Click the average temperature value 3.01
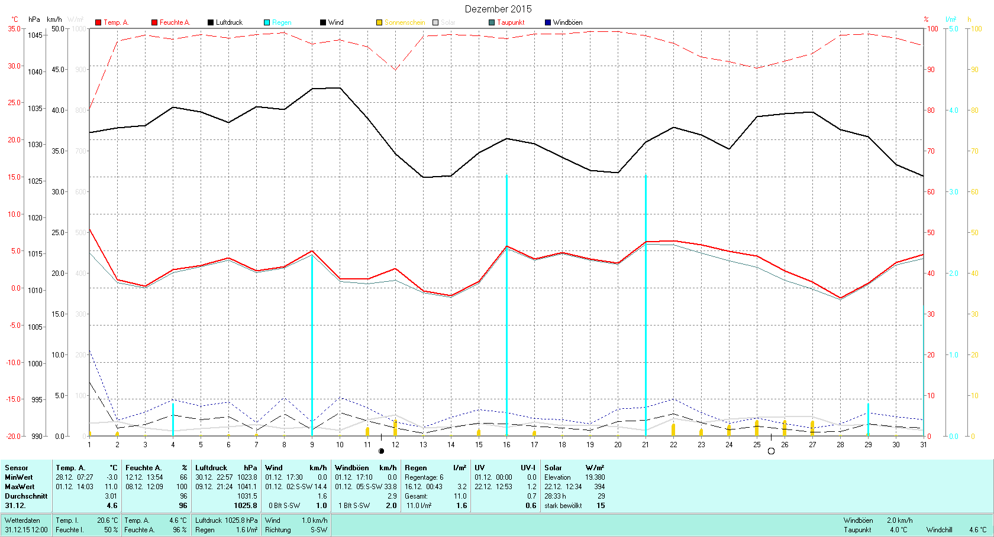The height and width of the screenshot is (537, 994). pyautogui.click(x=111, y=496)
